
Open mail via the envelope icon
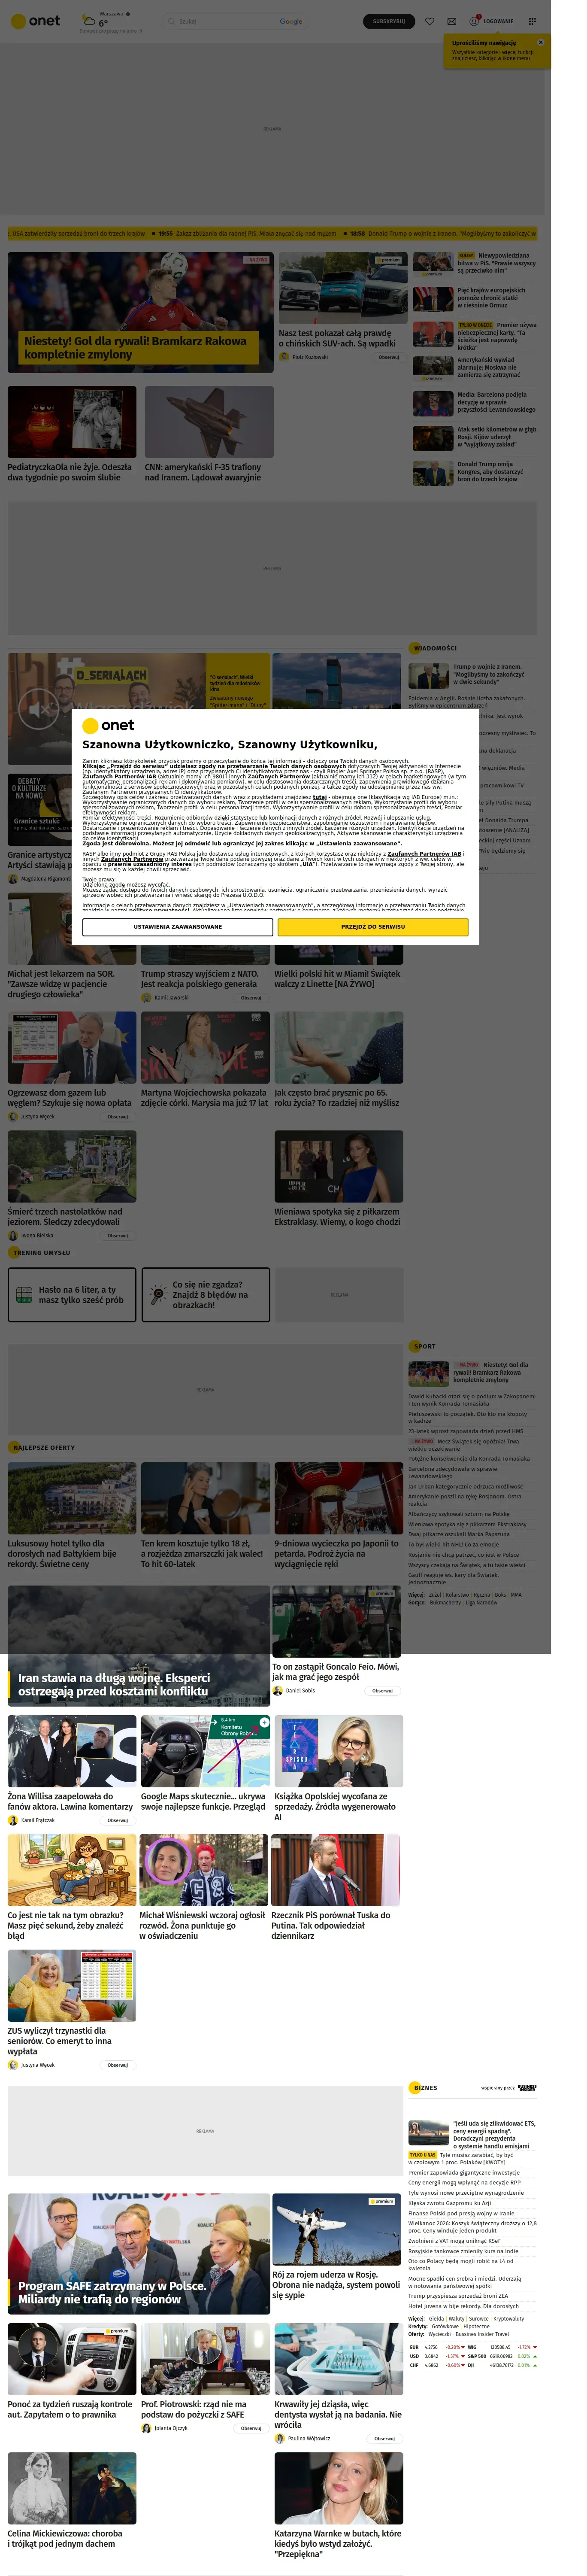click(452, 21)
